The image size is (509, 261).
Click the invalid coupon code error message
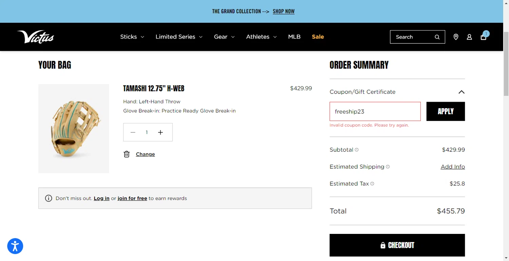pyautogui.click(x=369, y=125)
